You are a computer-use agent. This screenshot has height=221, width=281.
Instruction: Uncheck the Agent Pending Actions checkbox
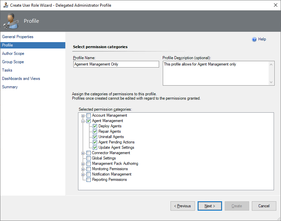pyautogui.click(x=95, y=142)
